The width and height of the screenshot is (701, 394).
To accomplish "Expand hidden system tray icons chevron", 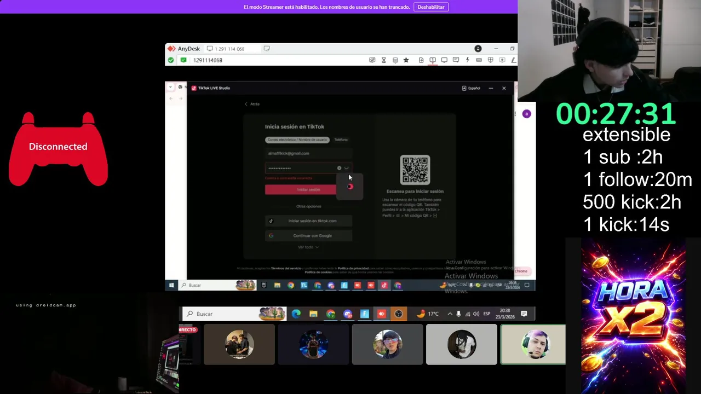I will coord(450,314).
